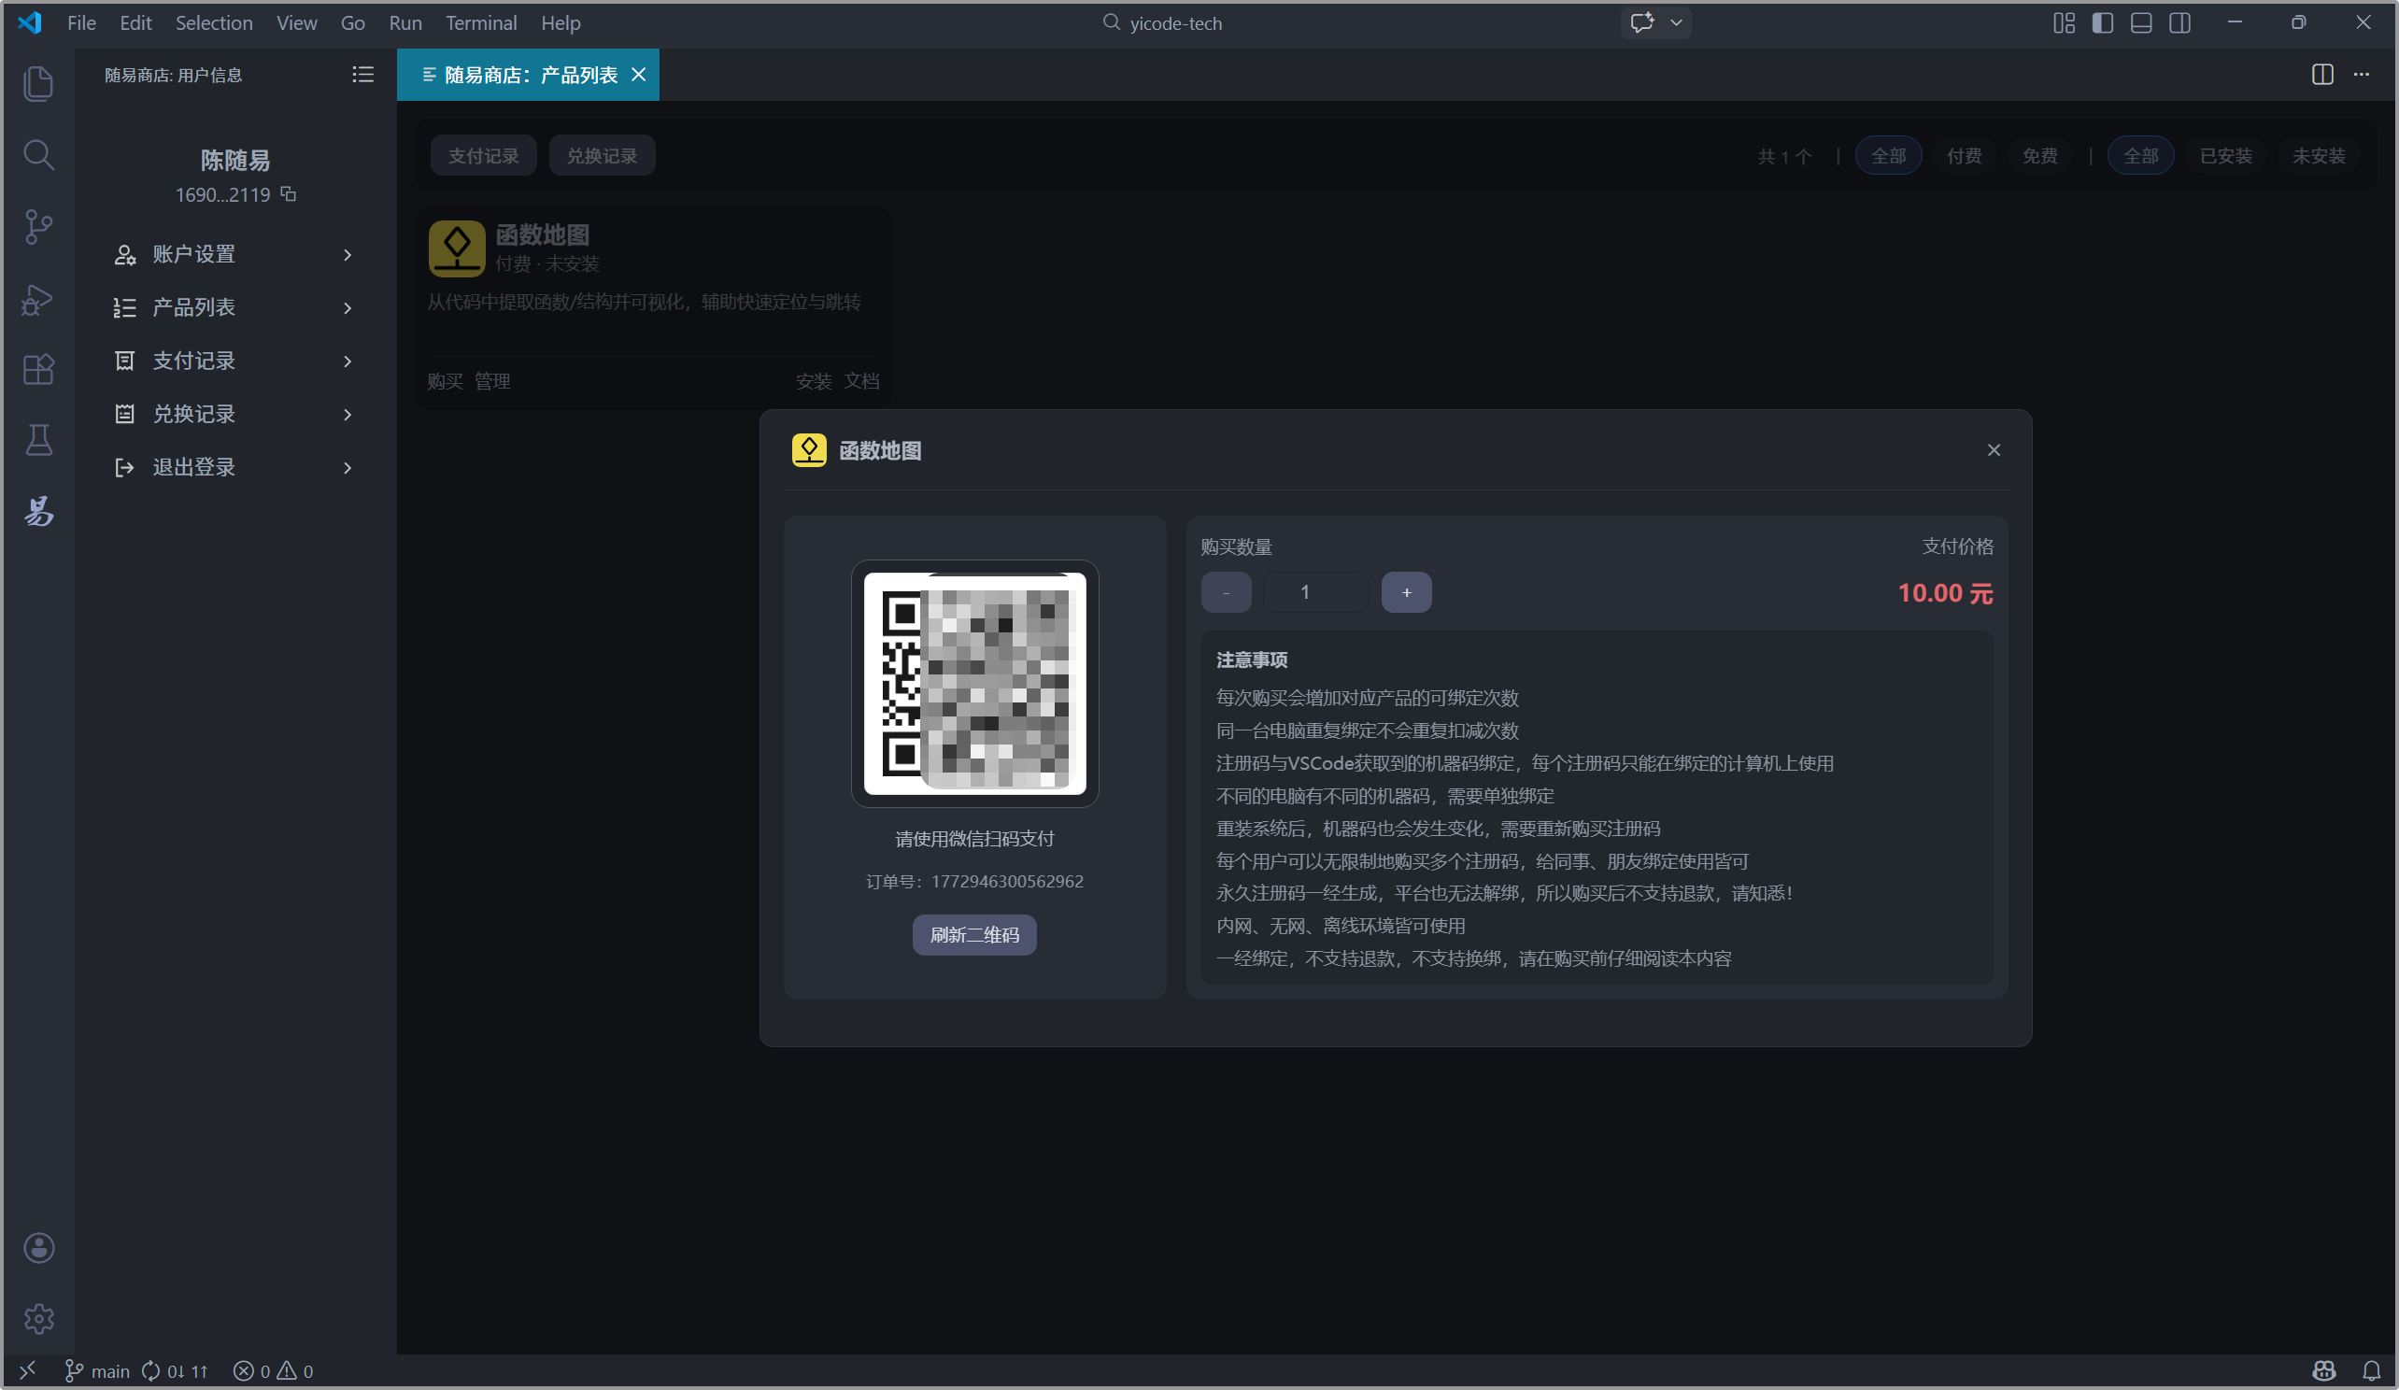Expand the 支付记录 sidebar item
The width and height of the screenshot is (2399, 1390).
tap(233, 361)
